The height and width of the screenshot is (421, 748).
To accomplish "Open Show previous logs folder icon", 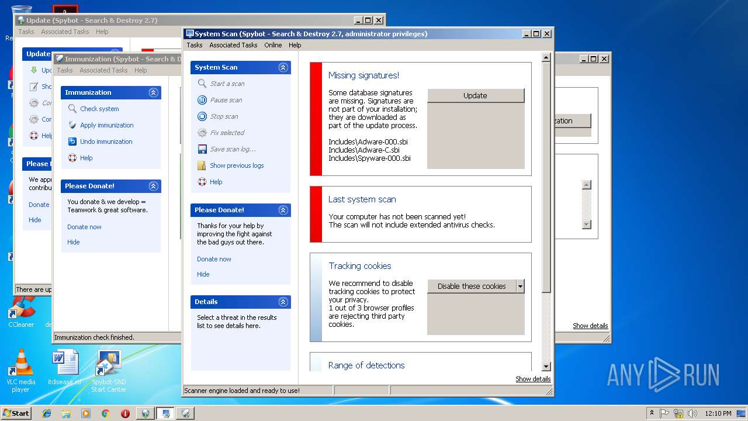I will coord(202,165).
